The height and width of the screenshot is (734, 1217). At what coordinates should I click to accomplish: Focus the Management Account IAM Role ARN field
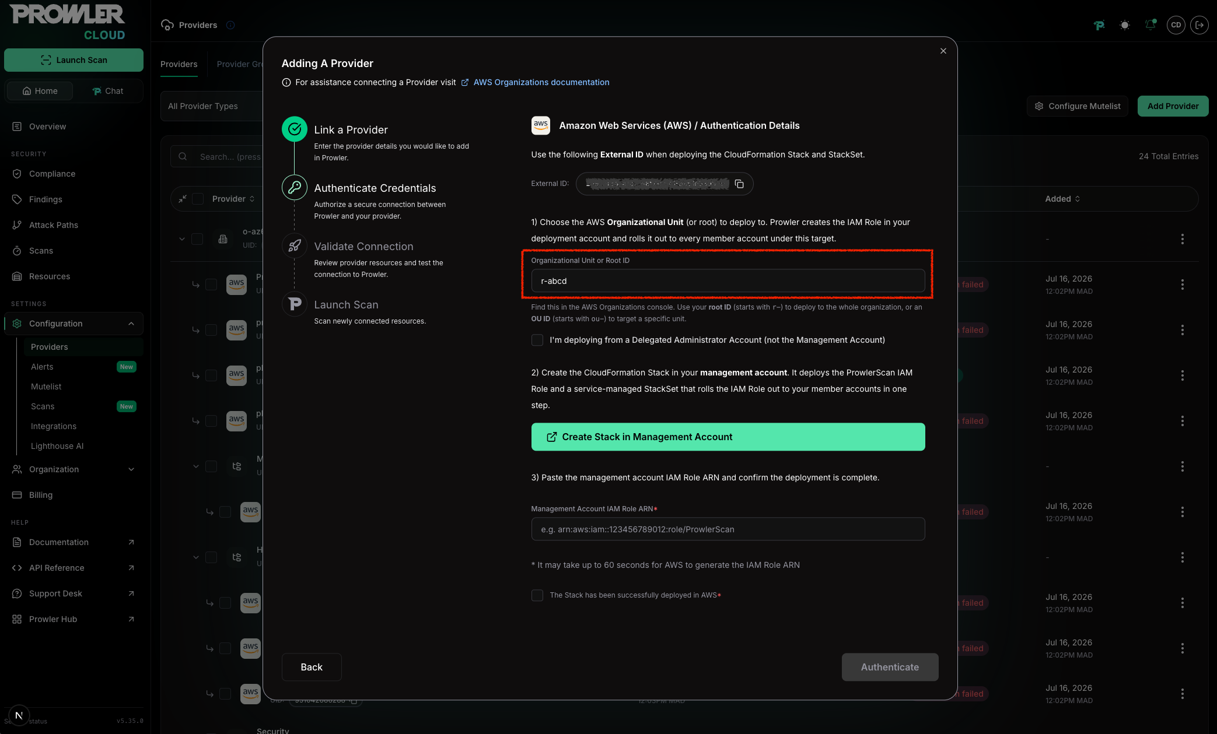point(728,529)
